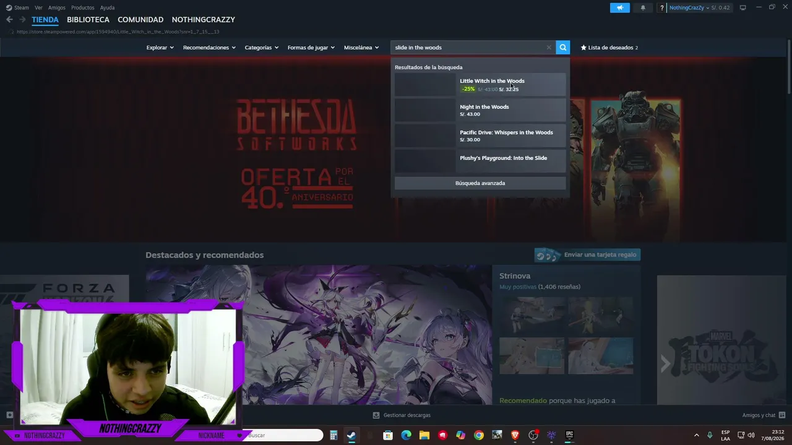This screenshot has width=792, height=445.
Task: Switch to the TIENDA tab
Action: [x=45, y=20]
